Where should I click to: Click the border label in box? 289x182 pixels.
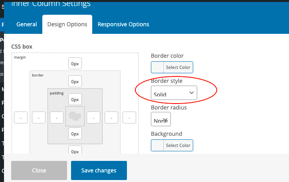click(38, 75)
